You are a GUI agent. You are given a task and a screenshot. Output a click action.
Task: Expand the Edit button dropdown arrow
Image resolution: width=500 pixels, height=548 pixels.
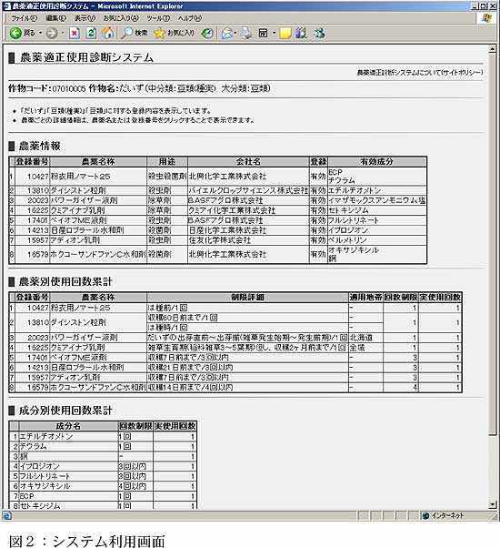click(274, 33)
